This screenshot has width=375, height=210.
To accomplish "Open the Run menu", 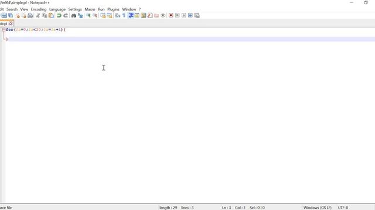I will [101, 9].
